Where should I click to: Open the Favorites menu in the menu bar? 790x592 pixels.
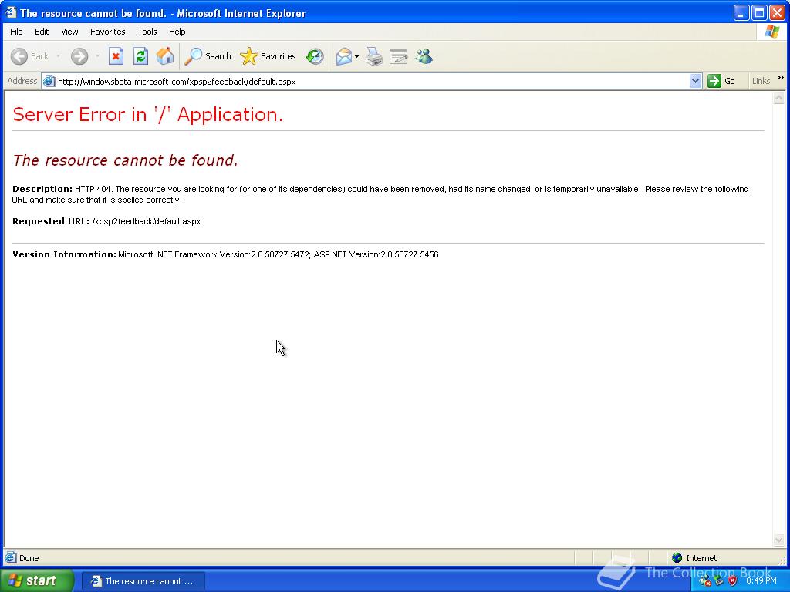(108, 32)
